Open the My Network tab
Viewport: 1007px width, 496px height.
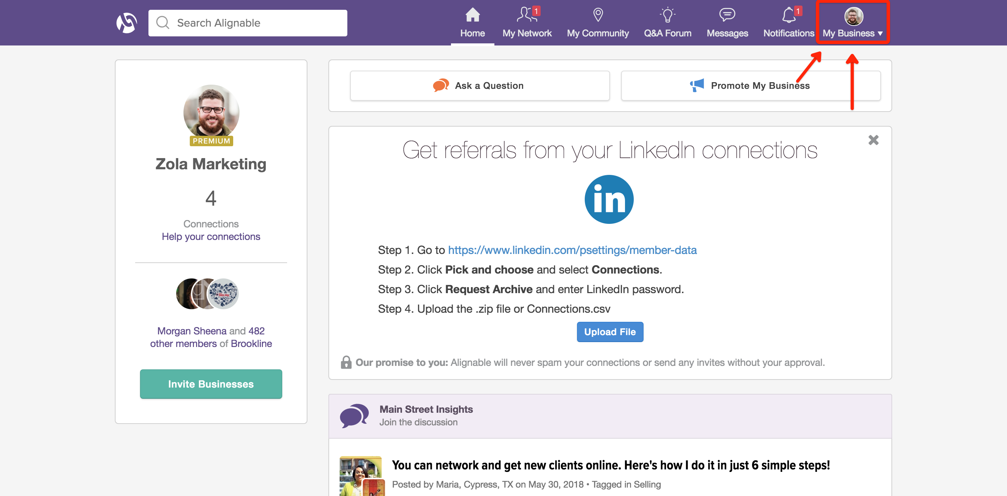click(527, 23)
